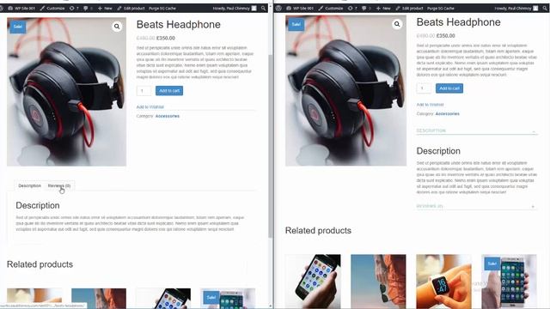Click Reviews accordion arrow in right window

point(533,206)
